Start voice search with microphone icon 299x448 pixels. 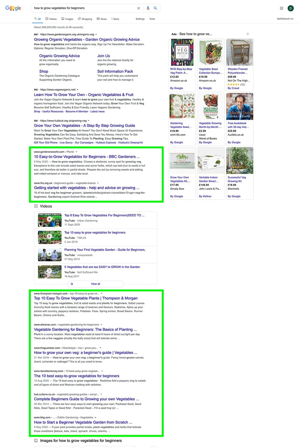click(148, 8)
